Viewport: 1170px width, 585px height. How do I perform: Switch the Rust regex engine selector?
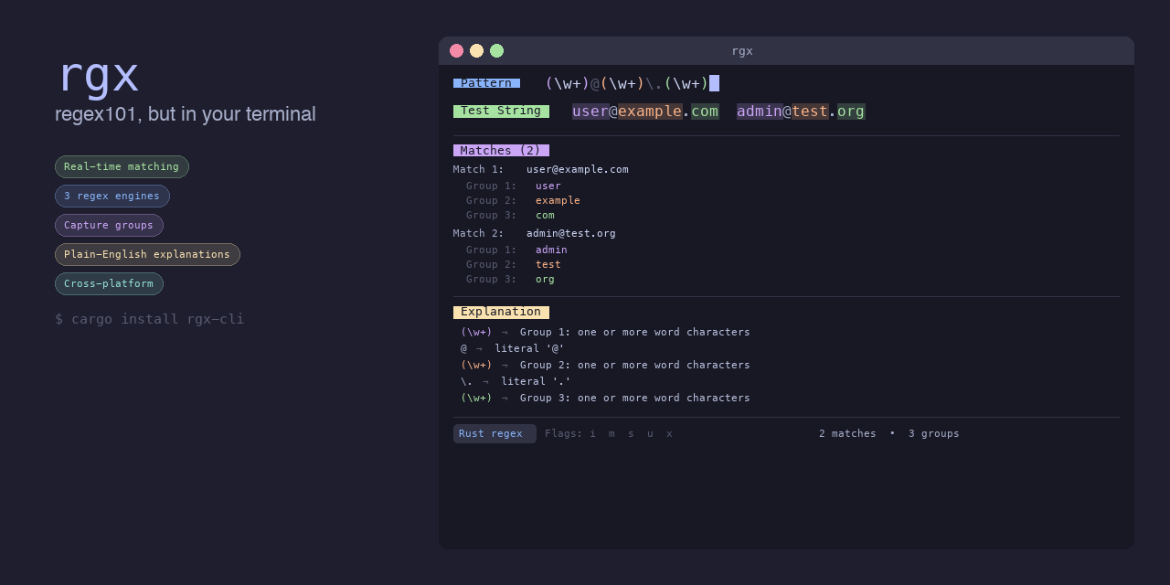495,433
